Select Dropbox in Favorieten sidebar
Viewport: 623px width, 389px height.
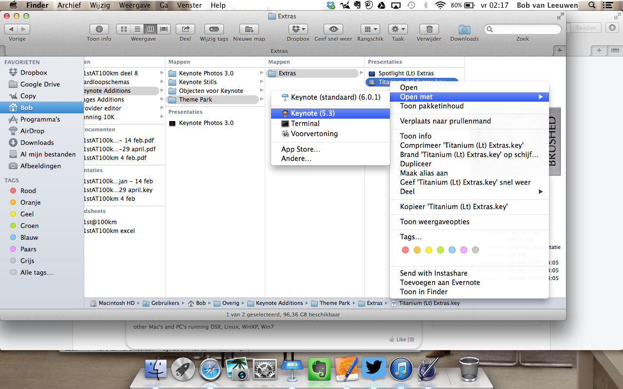coord(42,72)
